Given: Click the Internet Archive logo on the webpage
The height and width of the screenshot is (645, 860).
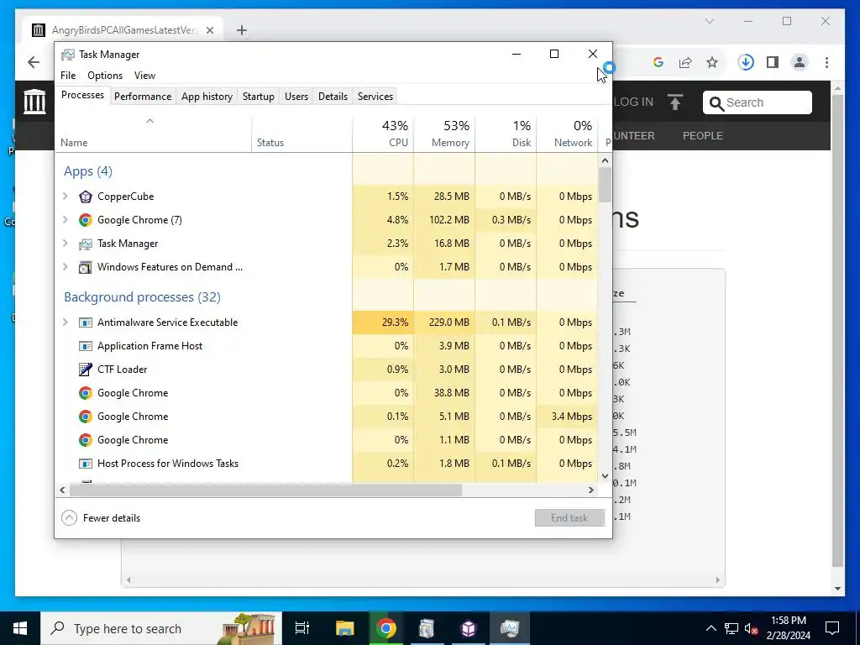Looking at the screenshot, I should pos(34,102).
